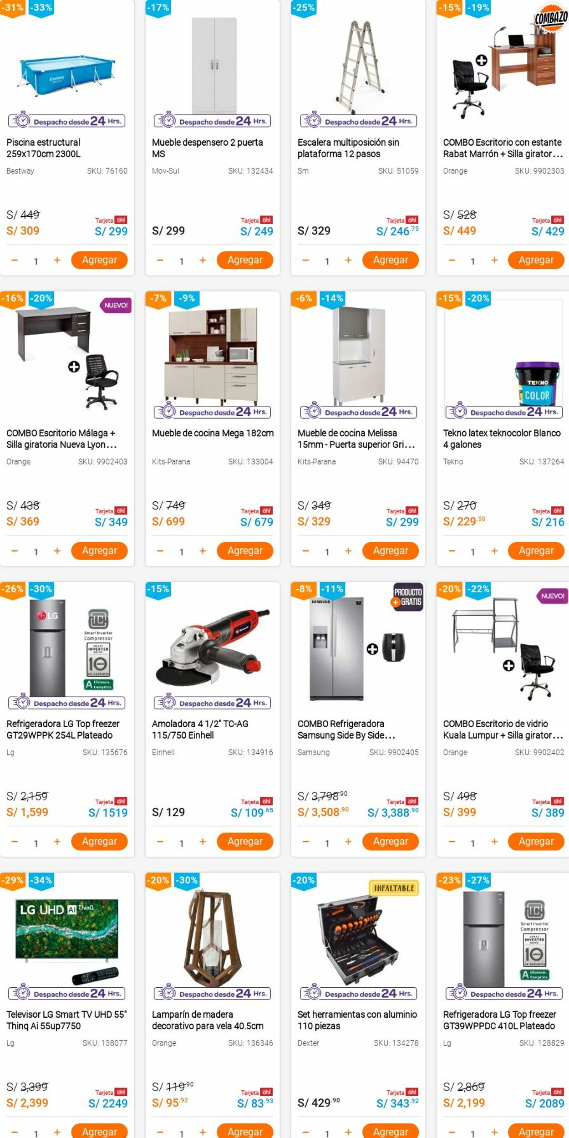The width and height of the screenshot is (569, 1138).
Task: Click plus icon for Escalera multiposición
Action: (348, 260)
